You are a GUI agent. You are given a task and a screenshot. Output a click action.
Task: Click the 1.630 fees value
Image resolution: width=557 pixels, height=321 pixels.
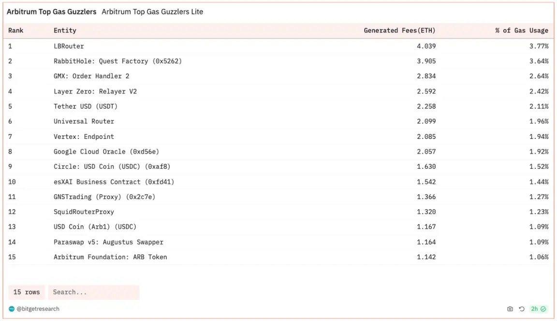[426, 166]
